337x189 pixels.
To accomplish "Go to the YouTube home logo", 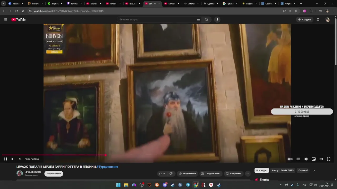I will tap(19, 20).
